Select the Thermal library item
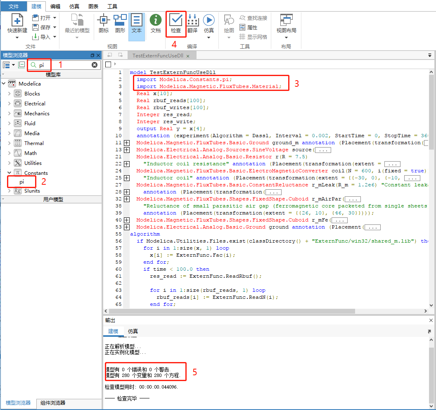Viewport: 436px width, 410px height. click(x=34, y=143)
